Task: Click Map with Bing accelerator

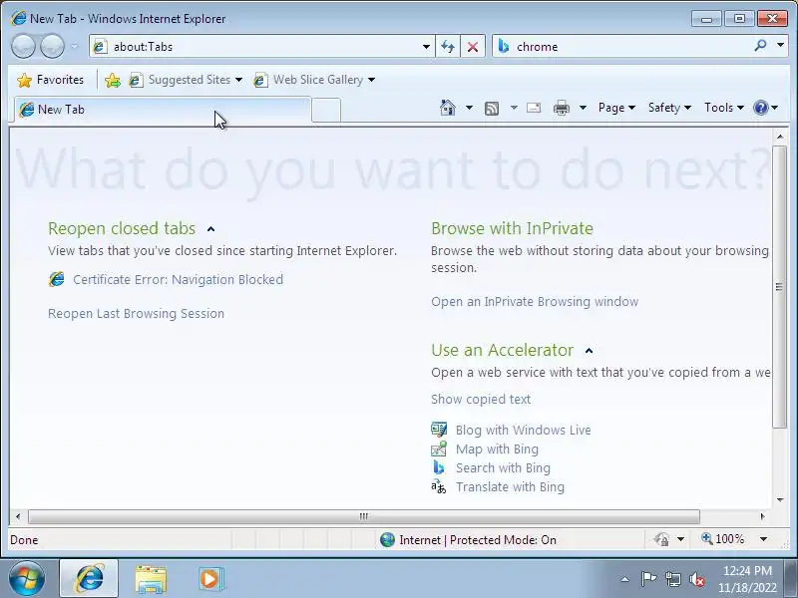Action: tap(497, 449)
